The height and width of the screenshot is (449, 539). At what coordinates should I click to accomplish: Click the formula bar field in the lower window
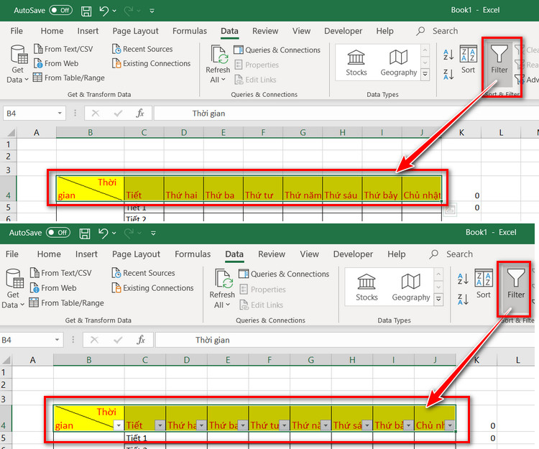tap(345, 340)
